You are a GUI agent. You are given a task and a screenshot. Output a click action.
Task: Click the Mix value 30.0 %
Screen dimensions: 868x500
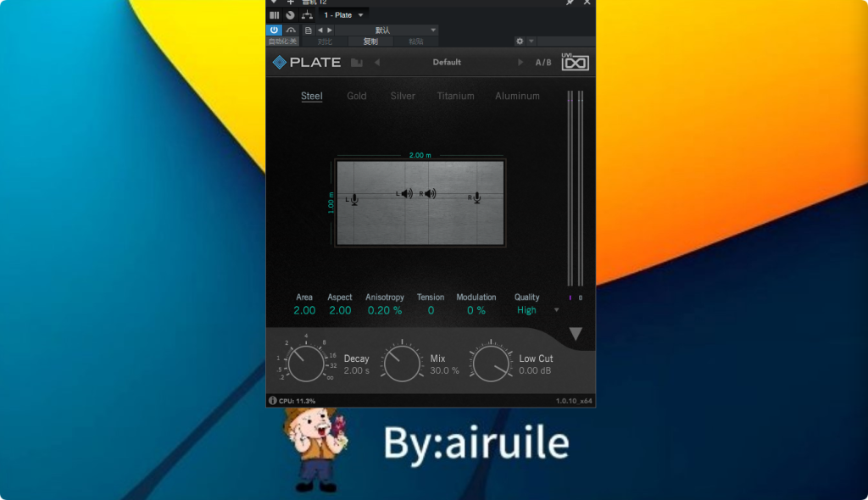(444, 370)
